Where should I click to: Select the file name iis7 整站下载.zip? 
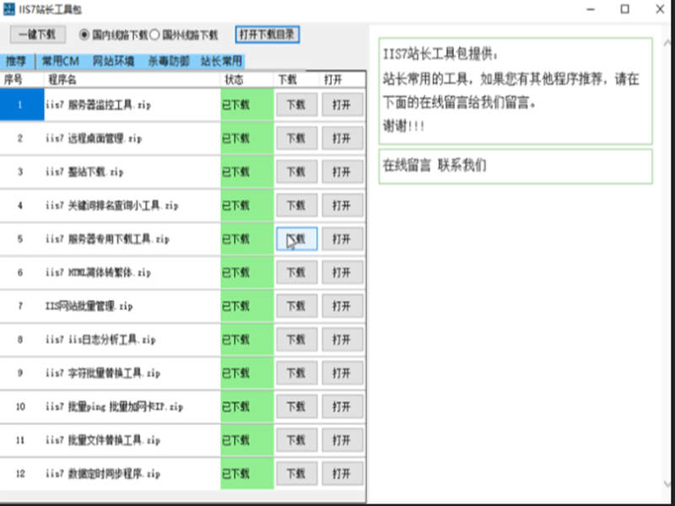[84, 172]
